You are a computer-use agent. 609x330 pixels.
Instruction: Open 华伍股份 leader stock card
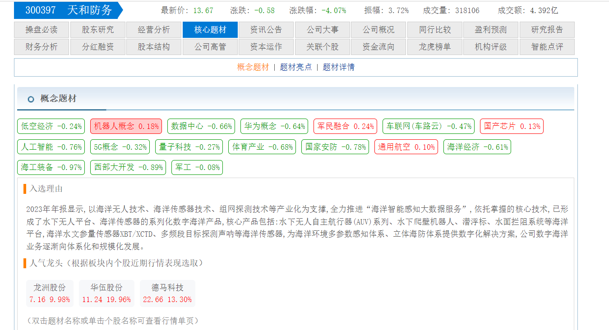[106, 293]
